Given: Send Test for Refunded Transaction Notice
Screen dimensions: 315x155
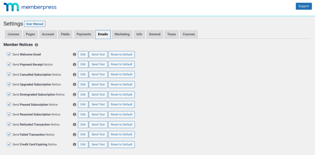Looking at the screenshot, I should [98, 124].
